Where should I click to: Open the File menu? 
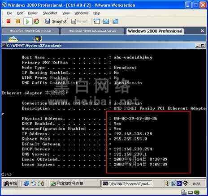pyautogui.click(x=9, y=13)
